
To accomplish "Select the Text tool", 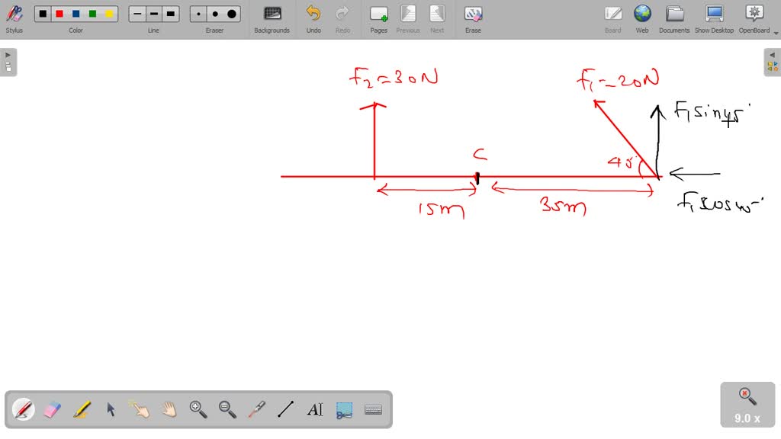I will pyautogui.click(x=314, y=409).
